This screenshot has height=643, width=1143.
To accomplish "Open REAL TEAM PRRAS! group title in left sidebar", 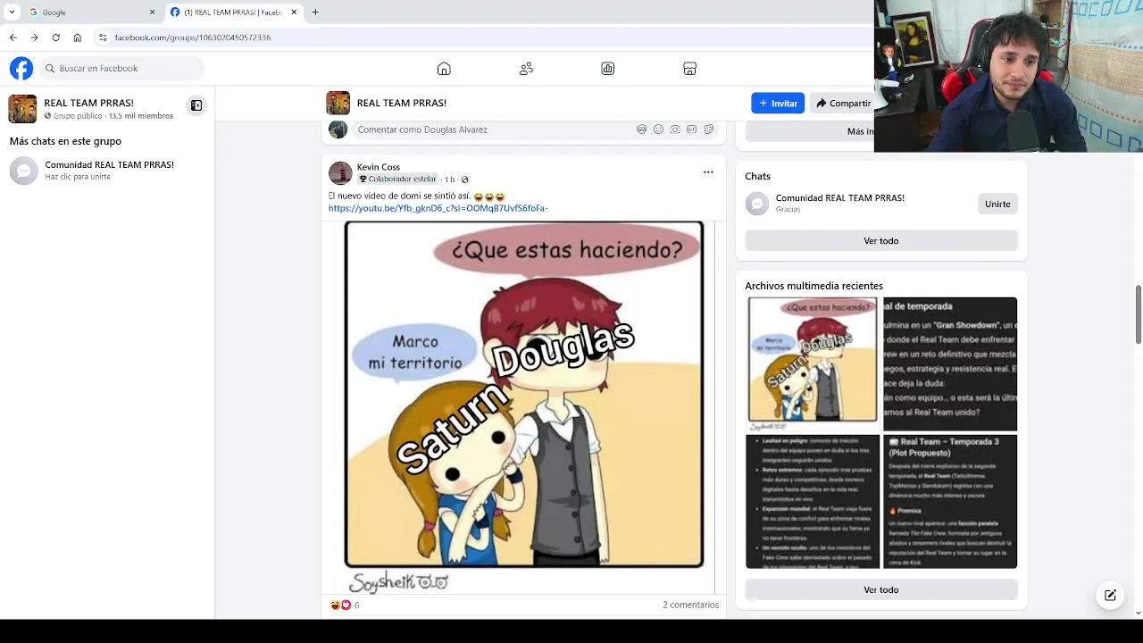I will click(88, 103).
